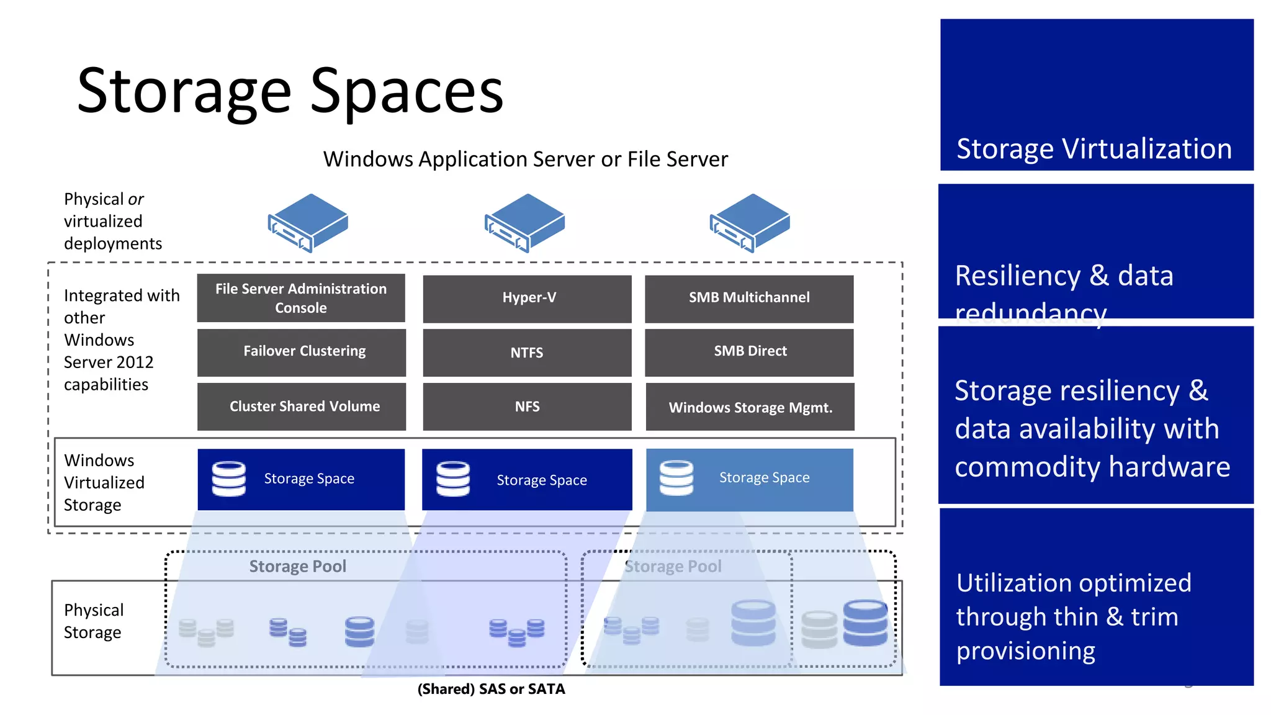
Task: Select the SMB Direct box
Action: 749,353
